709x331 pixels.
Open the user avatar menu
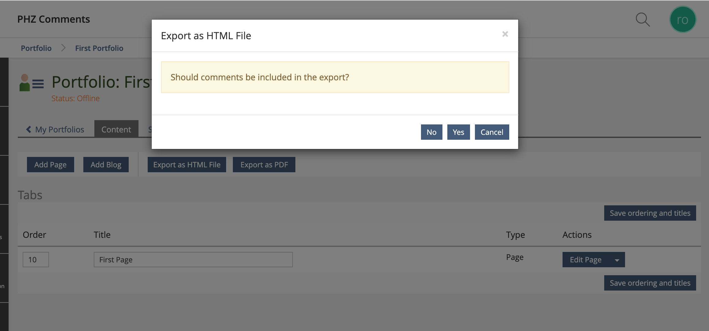683,20
